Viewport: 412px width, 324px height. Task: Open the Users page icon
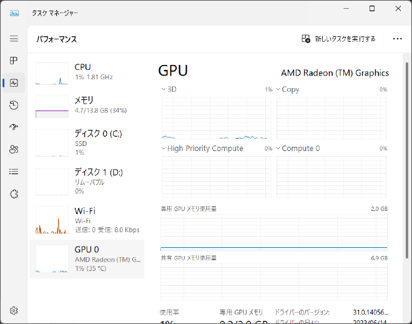14,149
